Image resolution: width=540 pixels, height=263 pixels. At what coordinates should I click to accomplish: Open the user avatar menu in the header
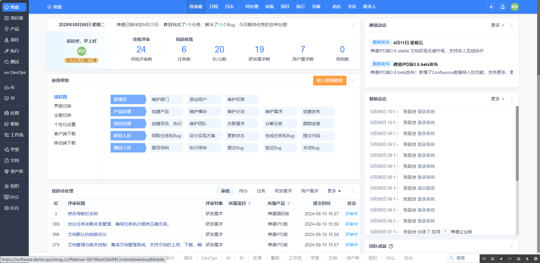point(515,7)
